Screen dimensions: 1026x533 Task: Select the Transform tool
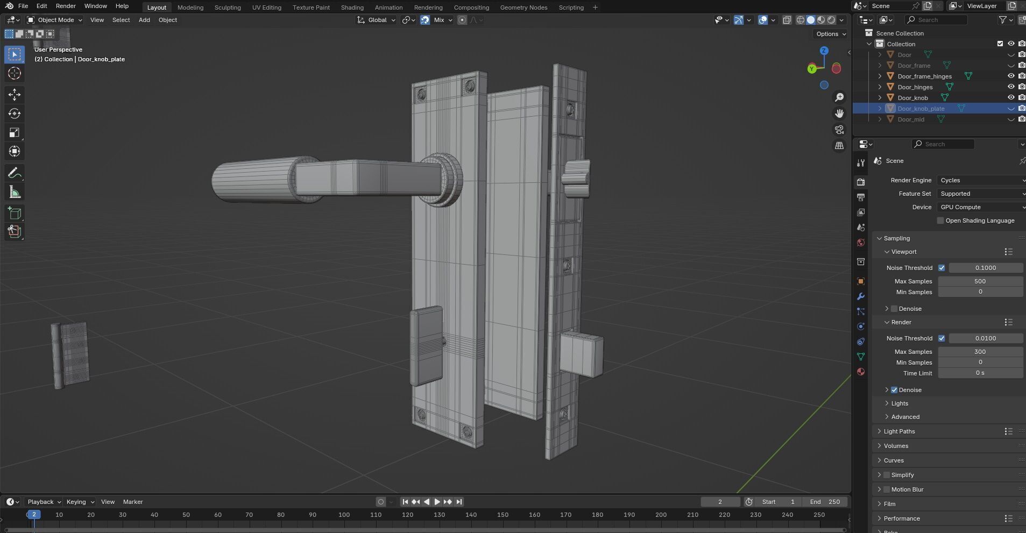pos(15,151)
